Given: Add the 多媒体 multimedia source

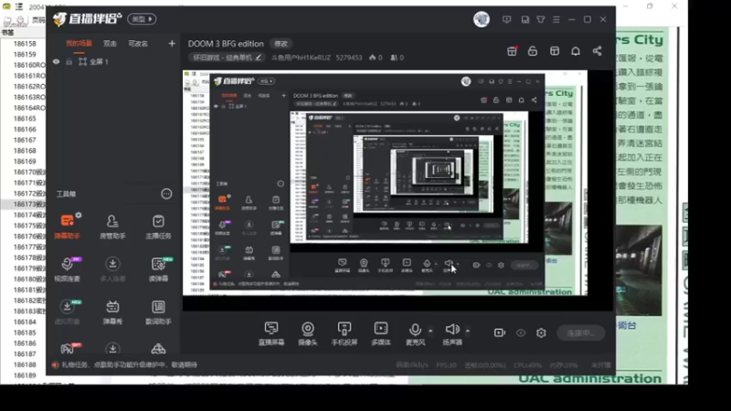Looking at the screenshot, I should (381, 333).
